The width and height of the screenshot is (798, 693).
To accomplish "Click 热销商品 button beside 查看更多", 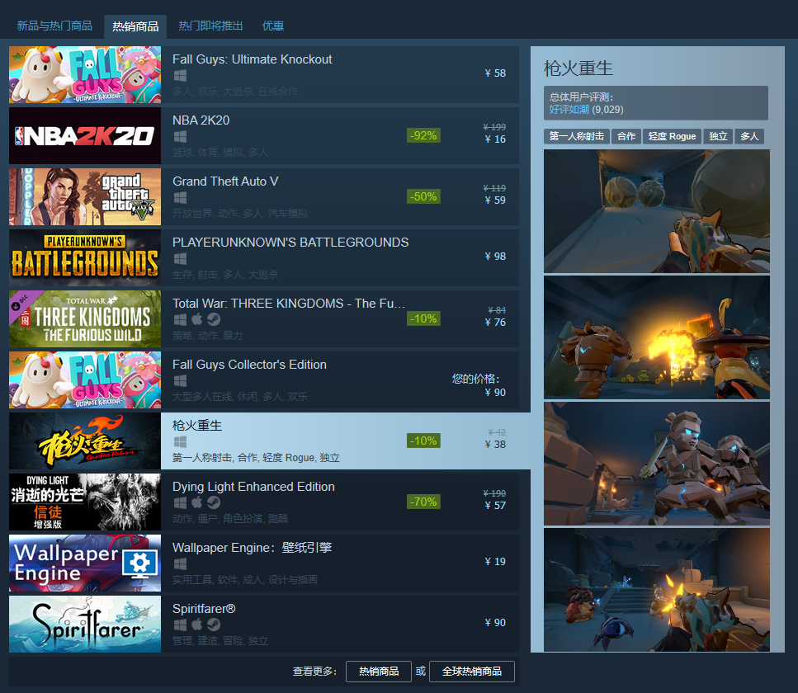I will pos(379,671).
